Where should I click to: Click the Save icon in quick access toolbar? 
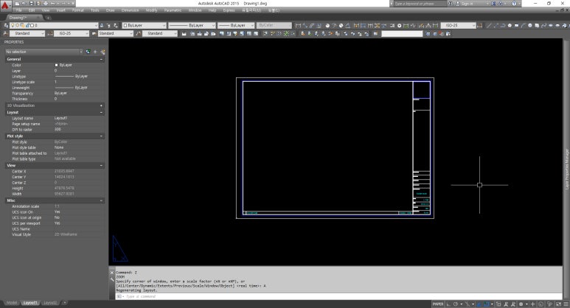31,3
